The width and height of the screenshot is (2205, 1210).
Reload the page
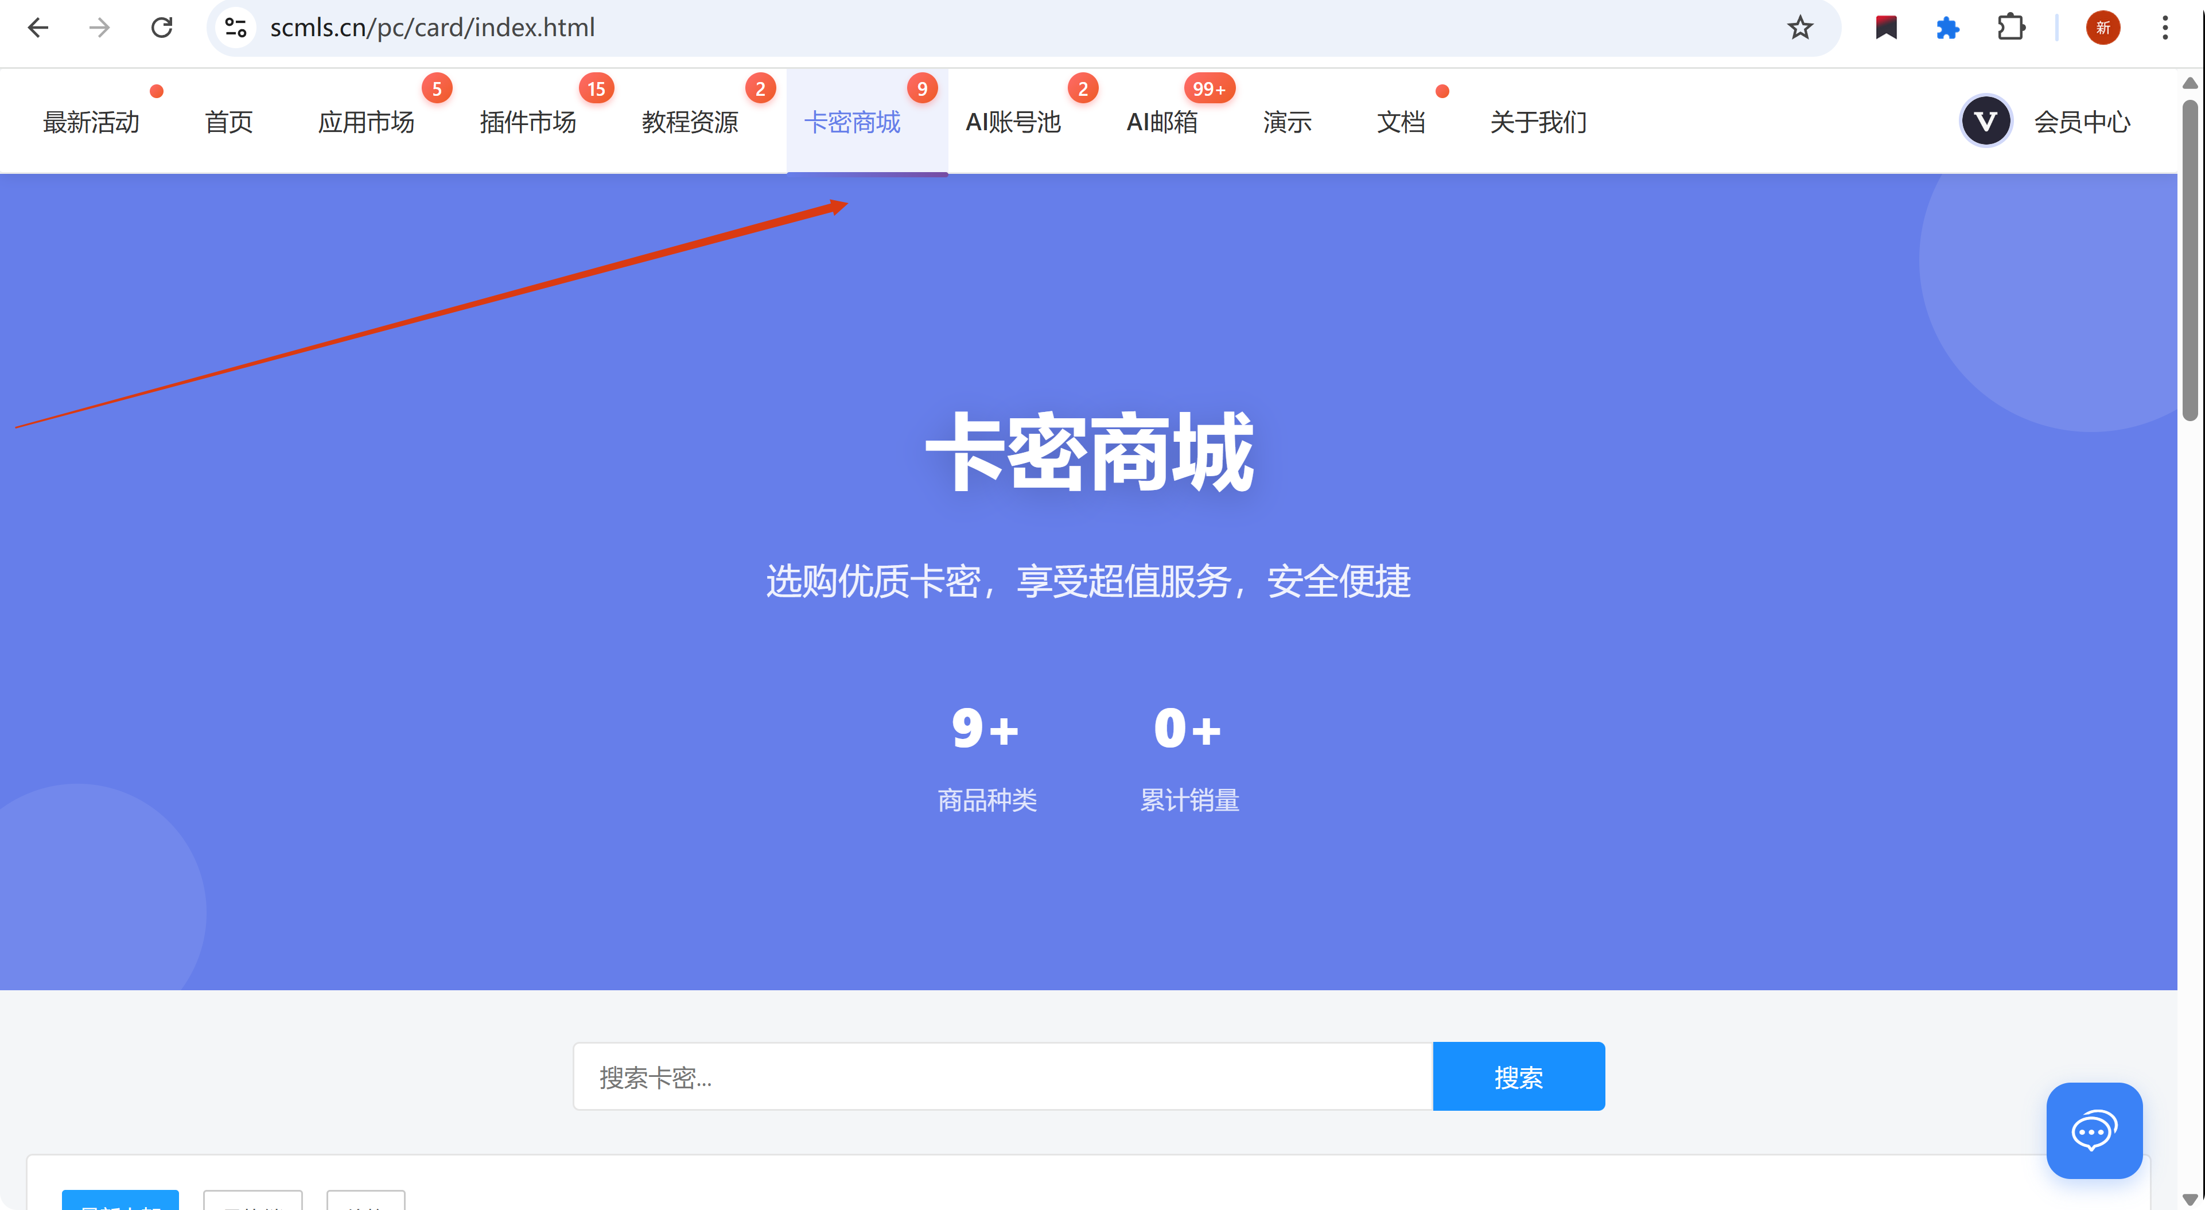[x=162, y=28]
